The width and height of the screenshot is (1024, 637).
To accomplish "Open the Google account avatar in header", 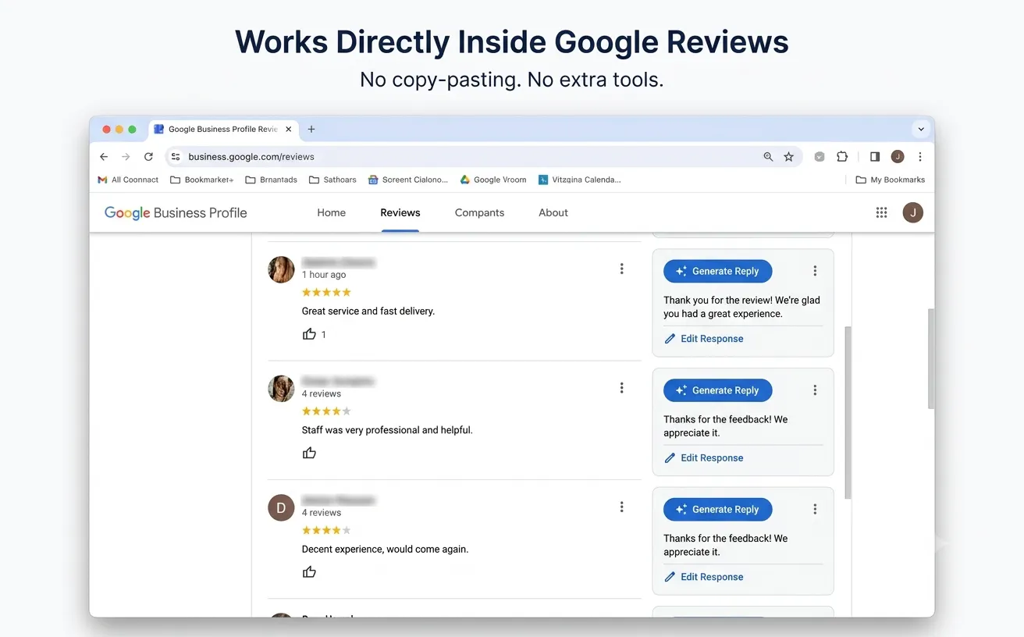I will click(x=913, y=212).
